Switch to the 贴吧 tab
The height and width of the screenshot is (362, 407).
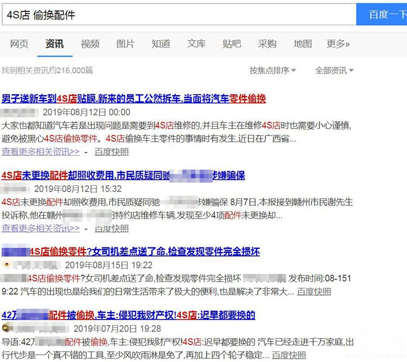point(232,44)
